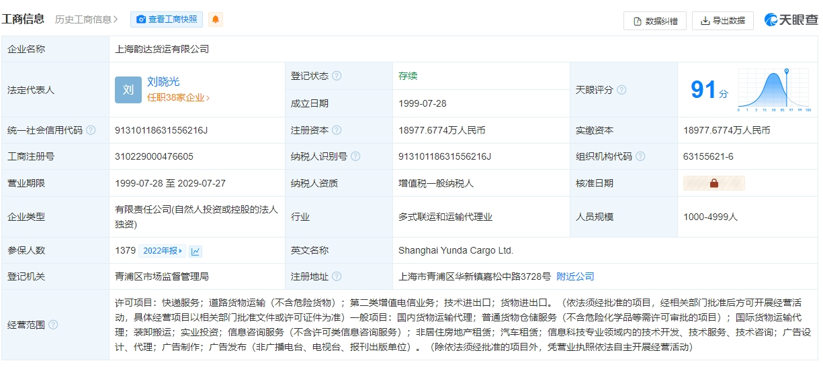The height and width of the screenshot is (367, 823).
Task: Open legal representative 刘晓光 link
Action: pyautogui.click(x=163, y=82)
